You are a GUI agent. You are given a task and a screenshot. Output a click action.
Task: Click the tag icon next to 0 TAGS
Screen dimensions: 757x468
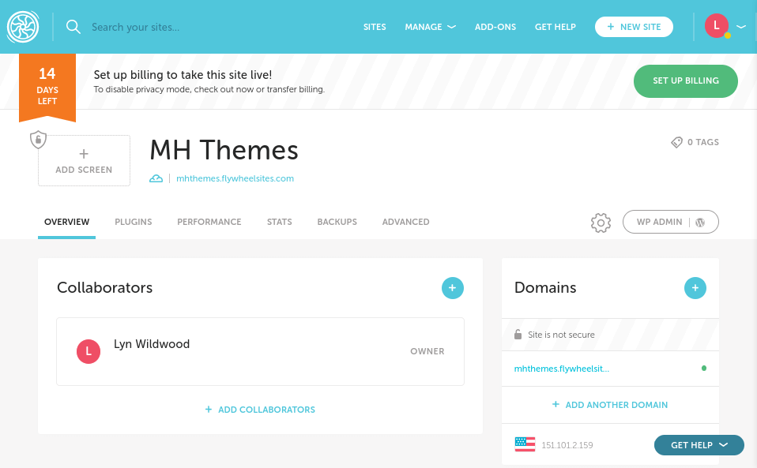point(677,142)
